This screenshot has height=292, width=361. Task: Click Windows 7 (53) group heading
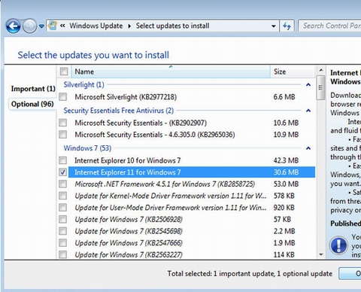[87, 148]
